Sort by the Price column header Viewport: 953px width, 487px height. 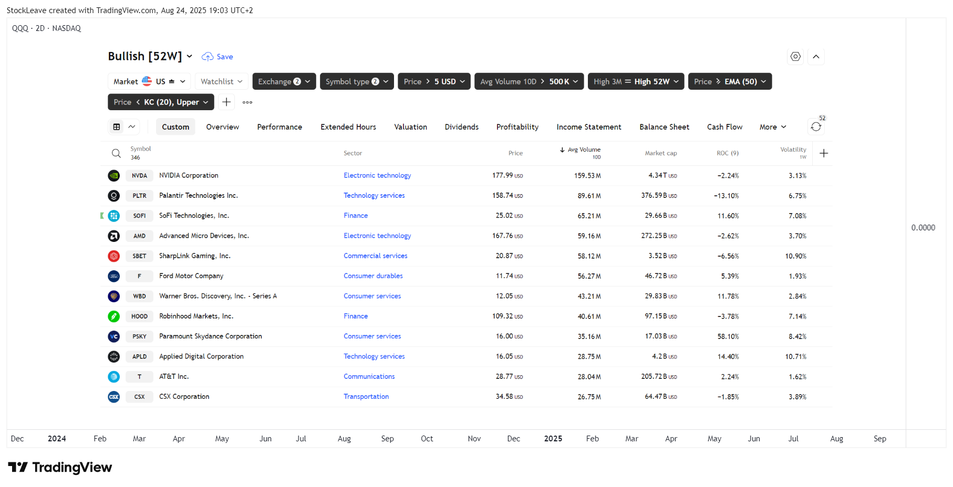(515, 153)
